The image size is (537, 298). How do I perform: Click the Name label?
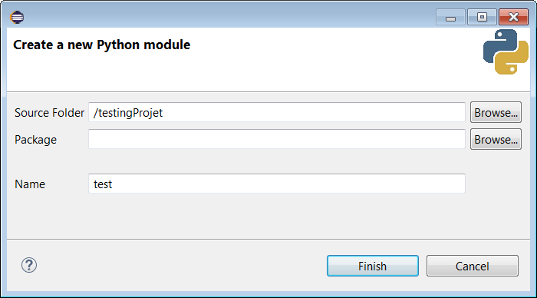click(30, 184)
